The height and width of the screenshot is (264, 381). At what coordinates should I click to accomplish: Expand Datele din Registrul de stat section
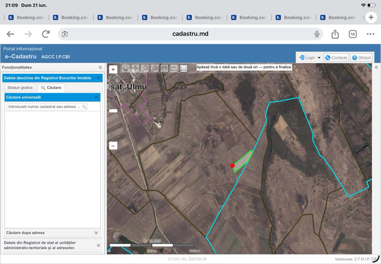click(98, 245)
